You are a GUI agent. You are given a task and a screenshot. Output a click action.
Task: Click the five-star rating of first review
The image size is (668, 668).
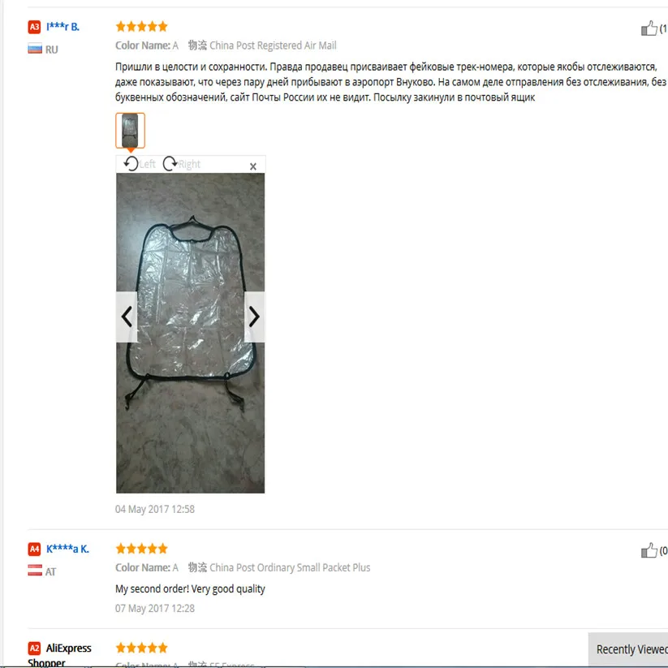click(x=142, y=27)
